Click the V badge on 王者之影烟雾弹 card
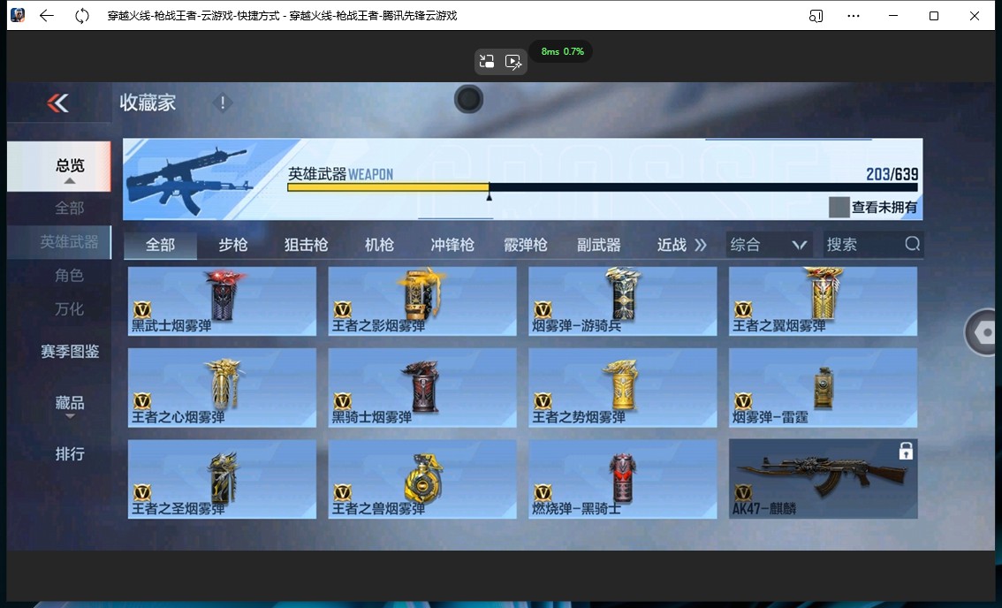This screenshot has width=1002, height=608. coord(343,309)
